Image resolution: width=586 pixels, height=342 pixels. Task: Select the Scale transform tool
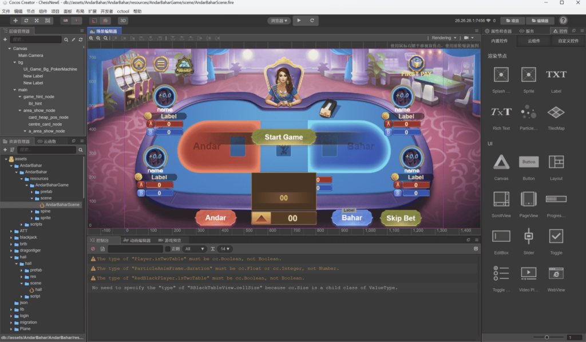36,20
